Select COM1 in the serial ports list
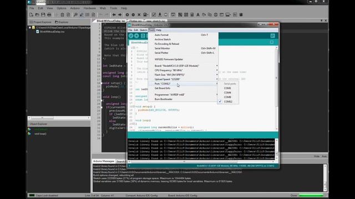The image size is (355, 199). (228, 88)
